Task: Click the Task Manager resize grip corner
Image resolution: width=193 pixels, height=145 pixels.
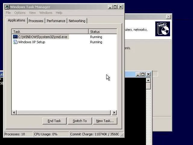Action: pyautogui.click(x=122, y=135)
